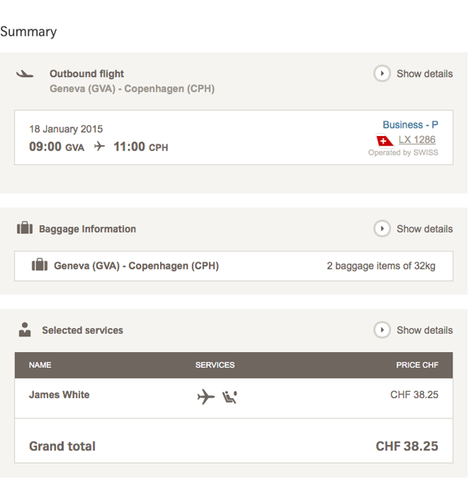Select the James White passenger row name

pyautogui.click(x=59, y=394)
